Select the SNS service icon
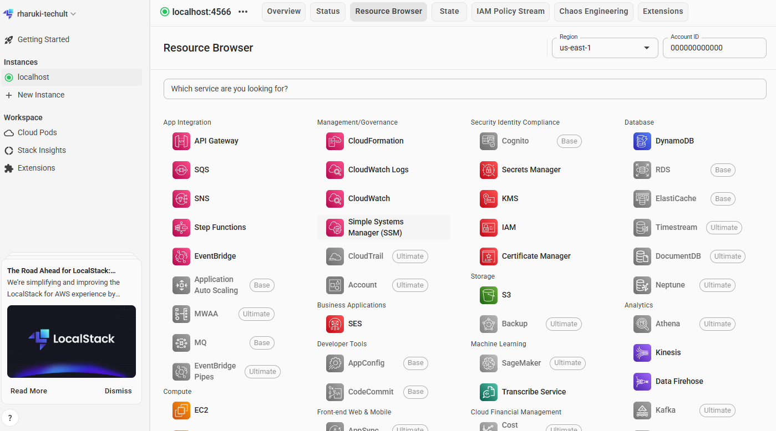 181,199
